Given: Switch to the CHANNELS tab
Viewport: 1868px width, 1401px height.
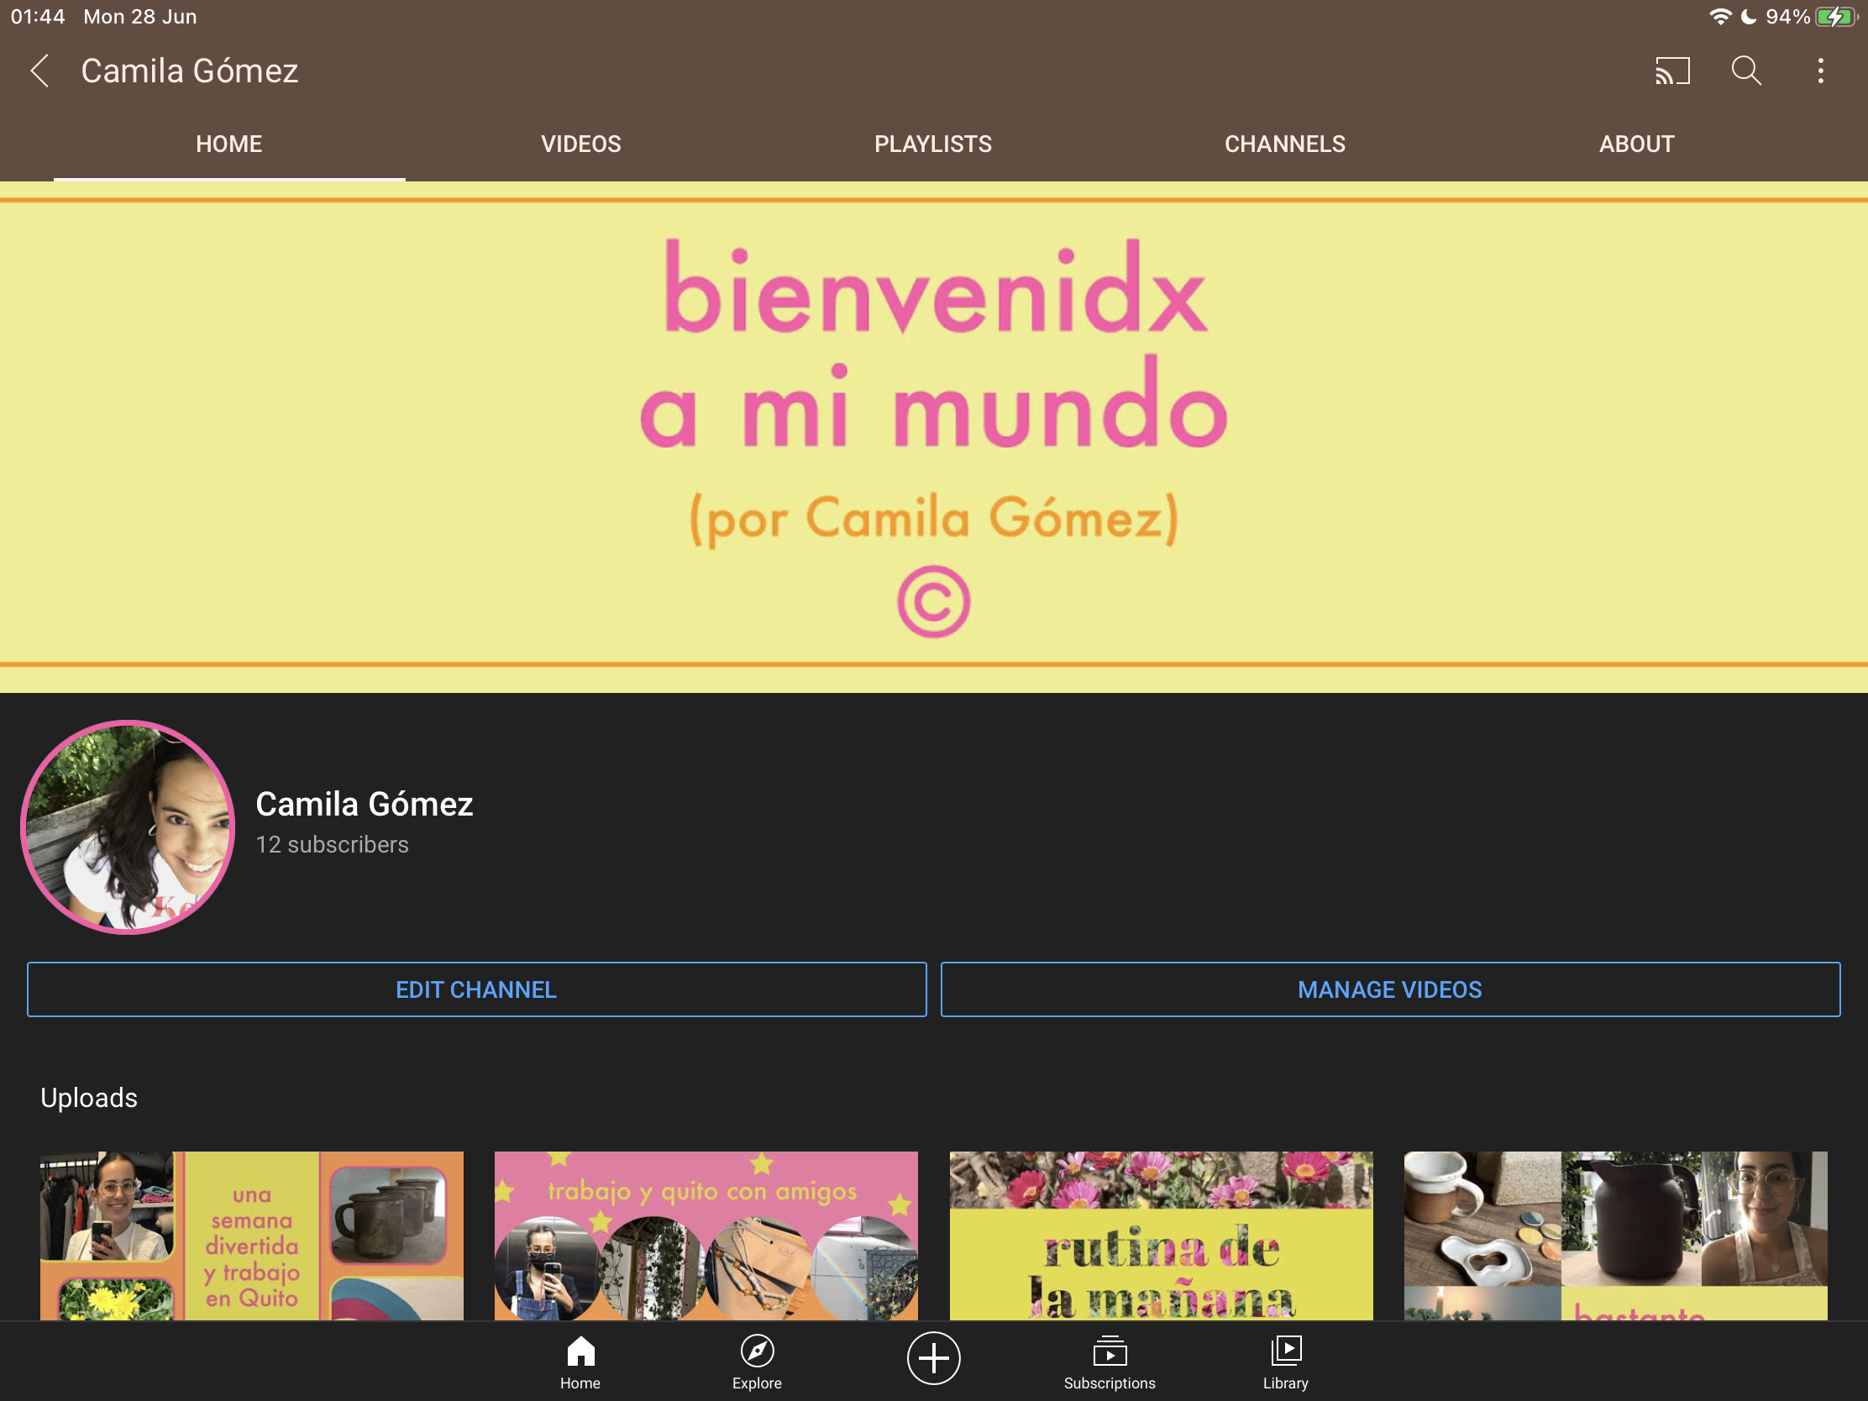Looking at the screenshot, I should 1284,144.
